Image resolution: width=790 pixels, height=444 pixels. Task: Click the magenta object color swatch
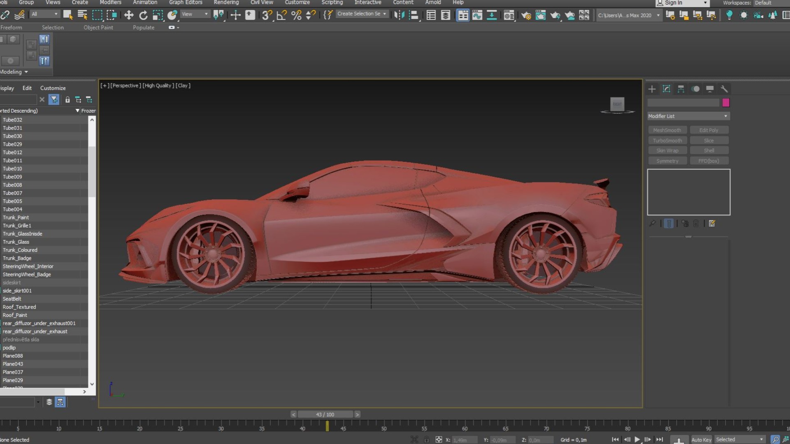coord(726,102)
